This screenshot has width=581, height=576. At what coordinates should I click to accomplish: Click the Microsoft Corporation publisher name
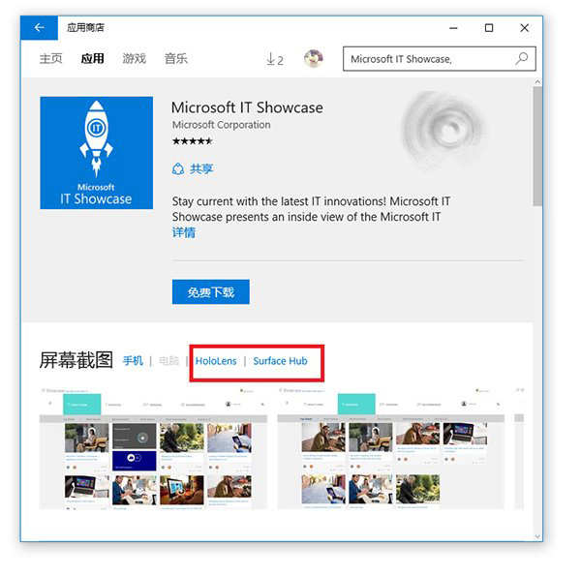point(221,125)
